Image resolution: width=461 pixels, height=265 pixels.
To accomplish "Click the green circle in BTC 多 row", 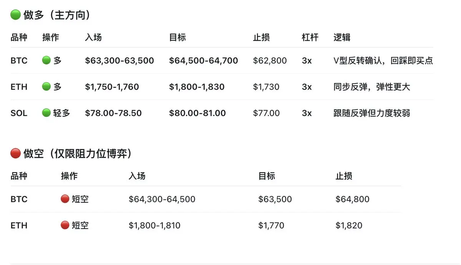I will tap(46, 60).
